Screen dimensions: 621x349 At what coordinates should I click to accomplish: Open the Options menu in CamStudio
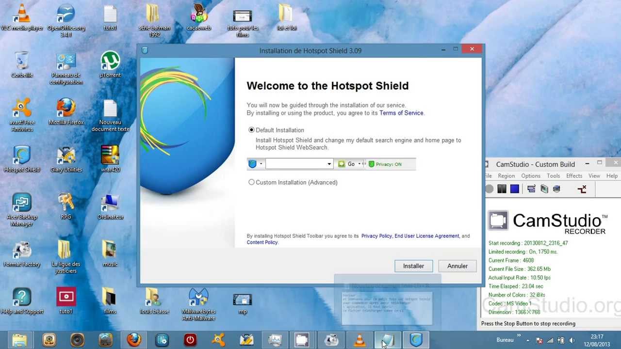[531, 176]
